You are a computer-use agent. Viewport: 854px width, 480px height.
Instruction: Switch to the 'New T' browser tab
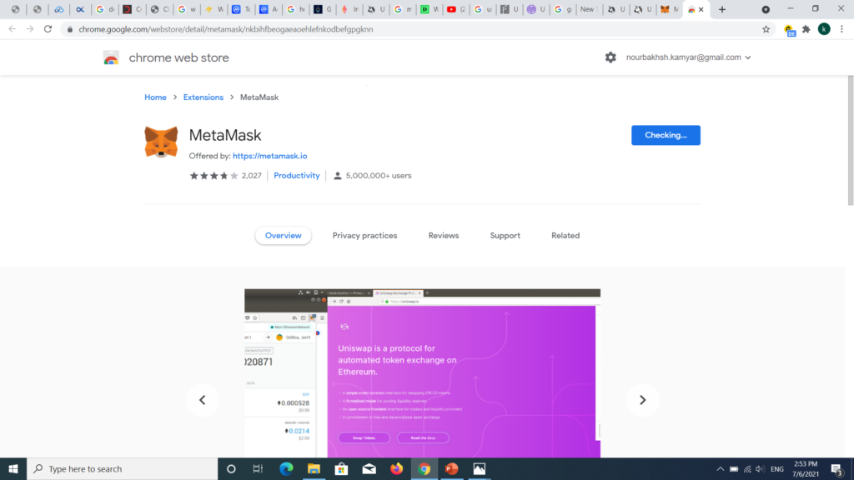[x=588, y=9]
